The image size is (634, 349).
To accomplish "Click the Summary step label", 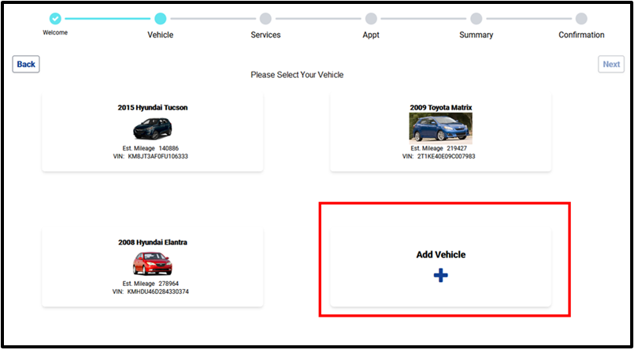I will click(x=476, y=35).
